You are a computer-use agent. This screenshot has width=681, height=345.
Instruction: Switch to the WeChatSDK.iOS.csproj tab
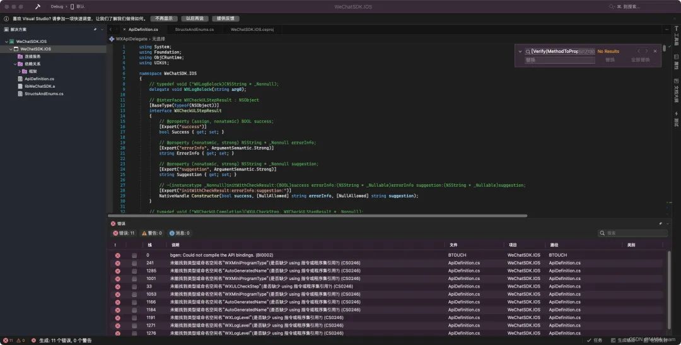pyautogui.click(x=252, y=30)
